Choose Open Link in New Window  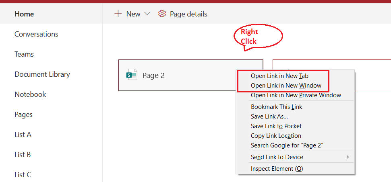click(295, 86)
